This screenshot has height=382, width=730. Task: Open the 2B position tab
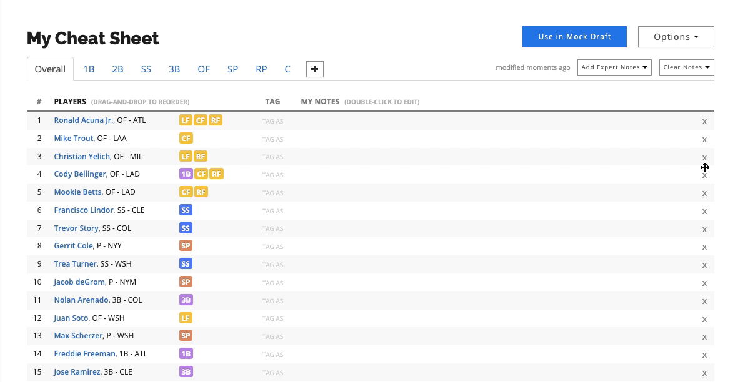(x=117, y=69)
